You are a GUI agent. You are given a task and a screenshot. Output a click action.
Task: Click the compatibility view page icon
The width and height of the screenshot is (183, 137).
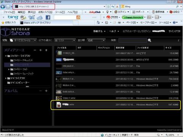click(x=108, y=6)
